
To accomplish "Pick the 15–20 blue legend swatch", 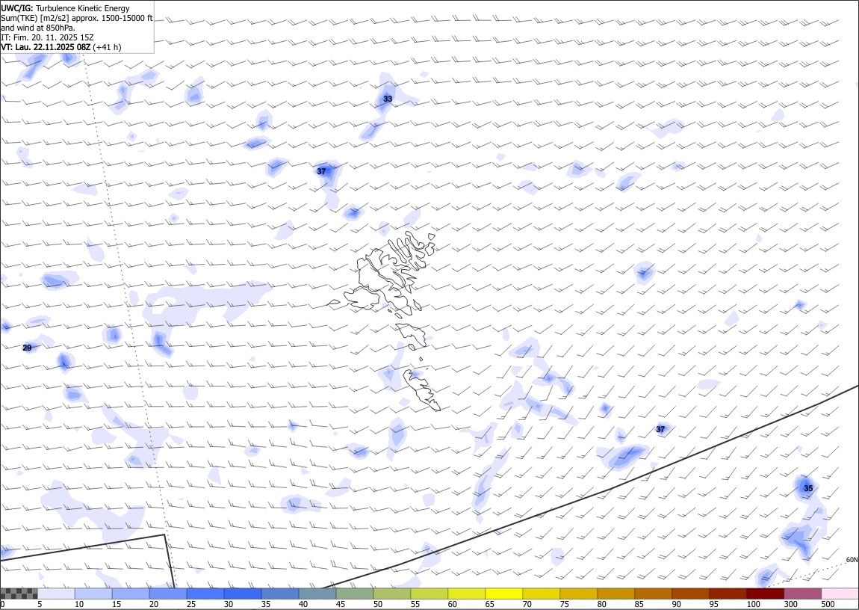I will (131, 594).
